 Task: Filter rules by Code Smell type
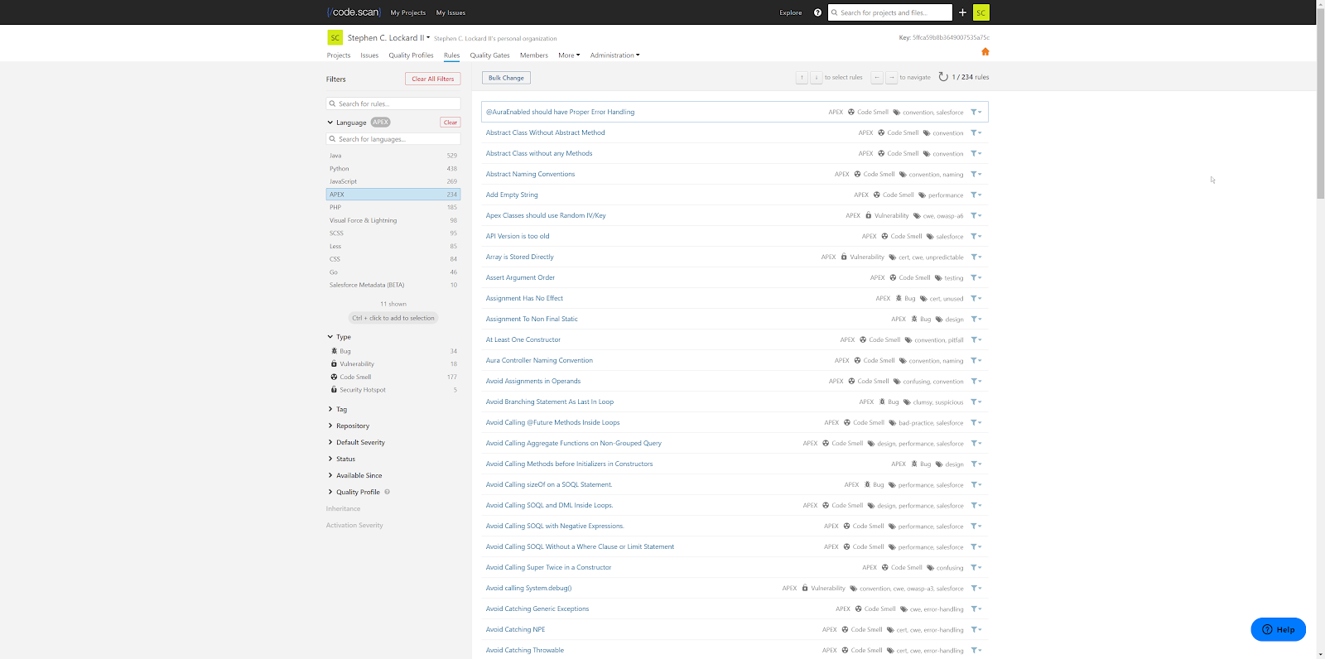(x=393, y=377)
